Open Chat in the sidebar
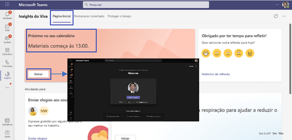Viewport: 292px width, 140px height. click(x=8, y=27)
